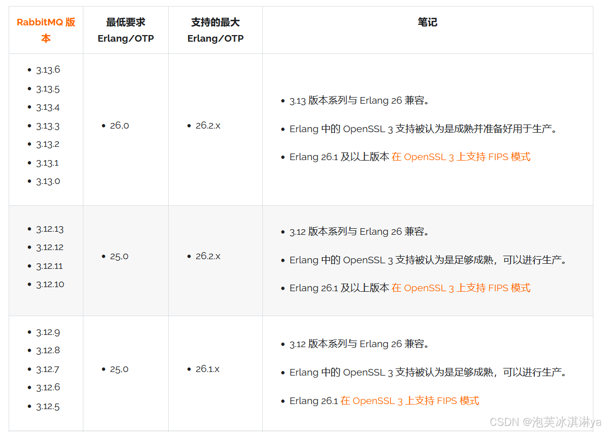Screen dimensions: 603x432
Task: Select version 3.13.0 in the list
Action: (48, 181)
